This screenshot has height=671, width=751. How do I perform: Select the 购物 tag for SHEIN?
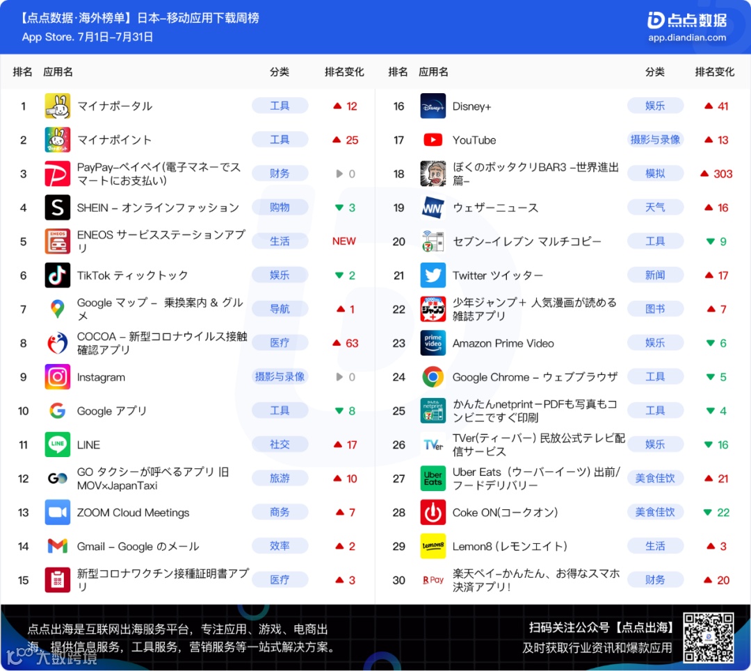(280, 207)
